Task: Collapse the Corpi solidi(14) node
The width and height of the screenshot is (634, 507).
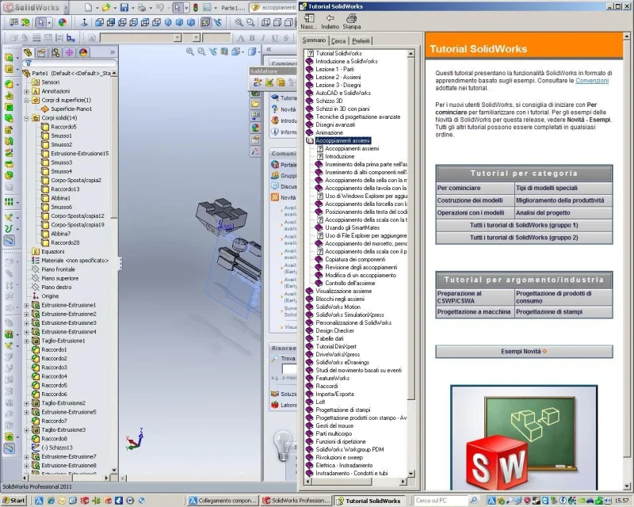Action: (x=26, y=118)
